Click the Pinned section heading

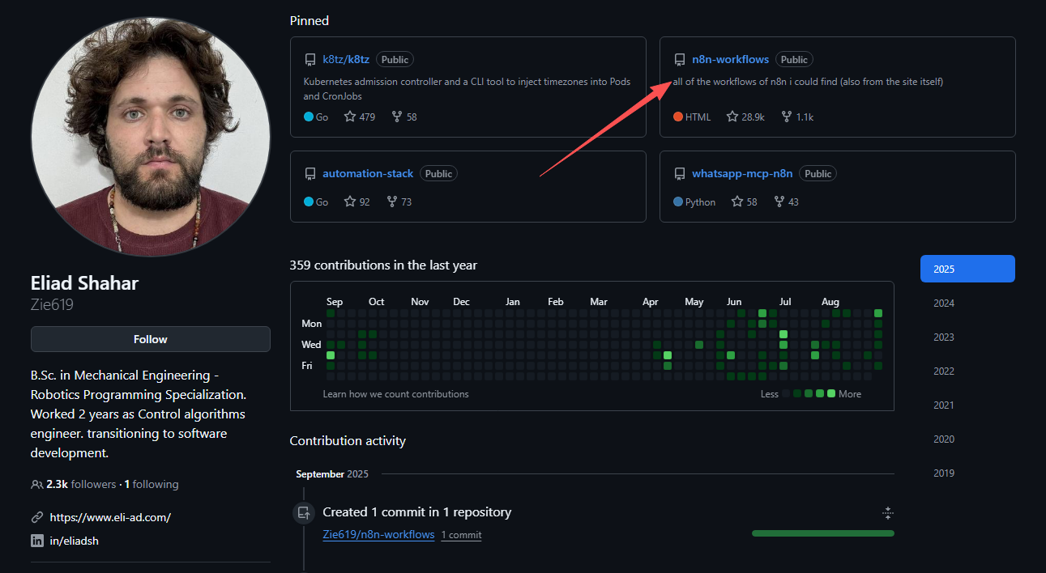[x=310, y=20]
